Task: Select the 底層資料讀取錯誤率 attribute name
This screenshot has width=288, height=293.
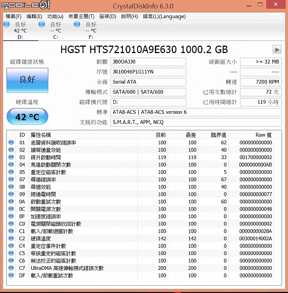Action: (x=53, y=143)
